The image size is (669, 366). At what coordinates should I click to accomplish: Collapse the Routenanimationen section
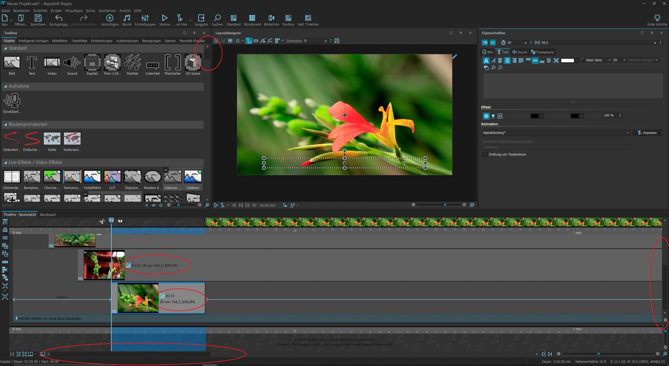tap(6, 124)
